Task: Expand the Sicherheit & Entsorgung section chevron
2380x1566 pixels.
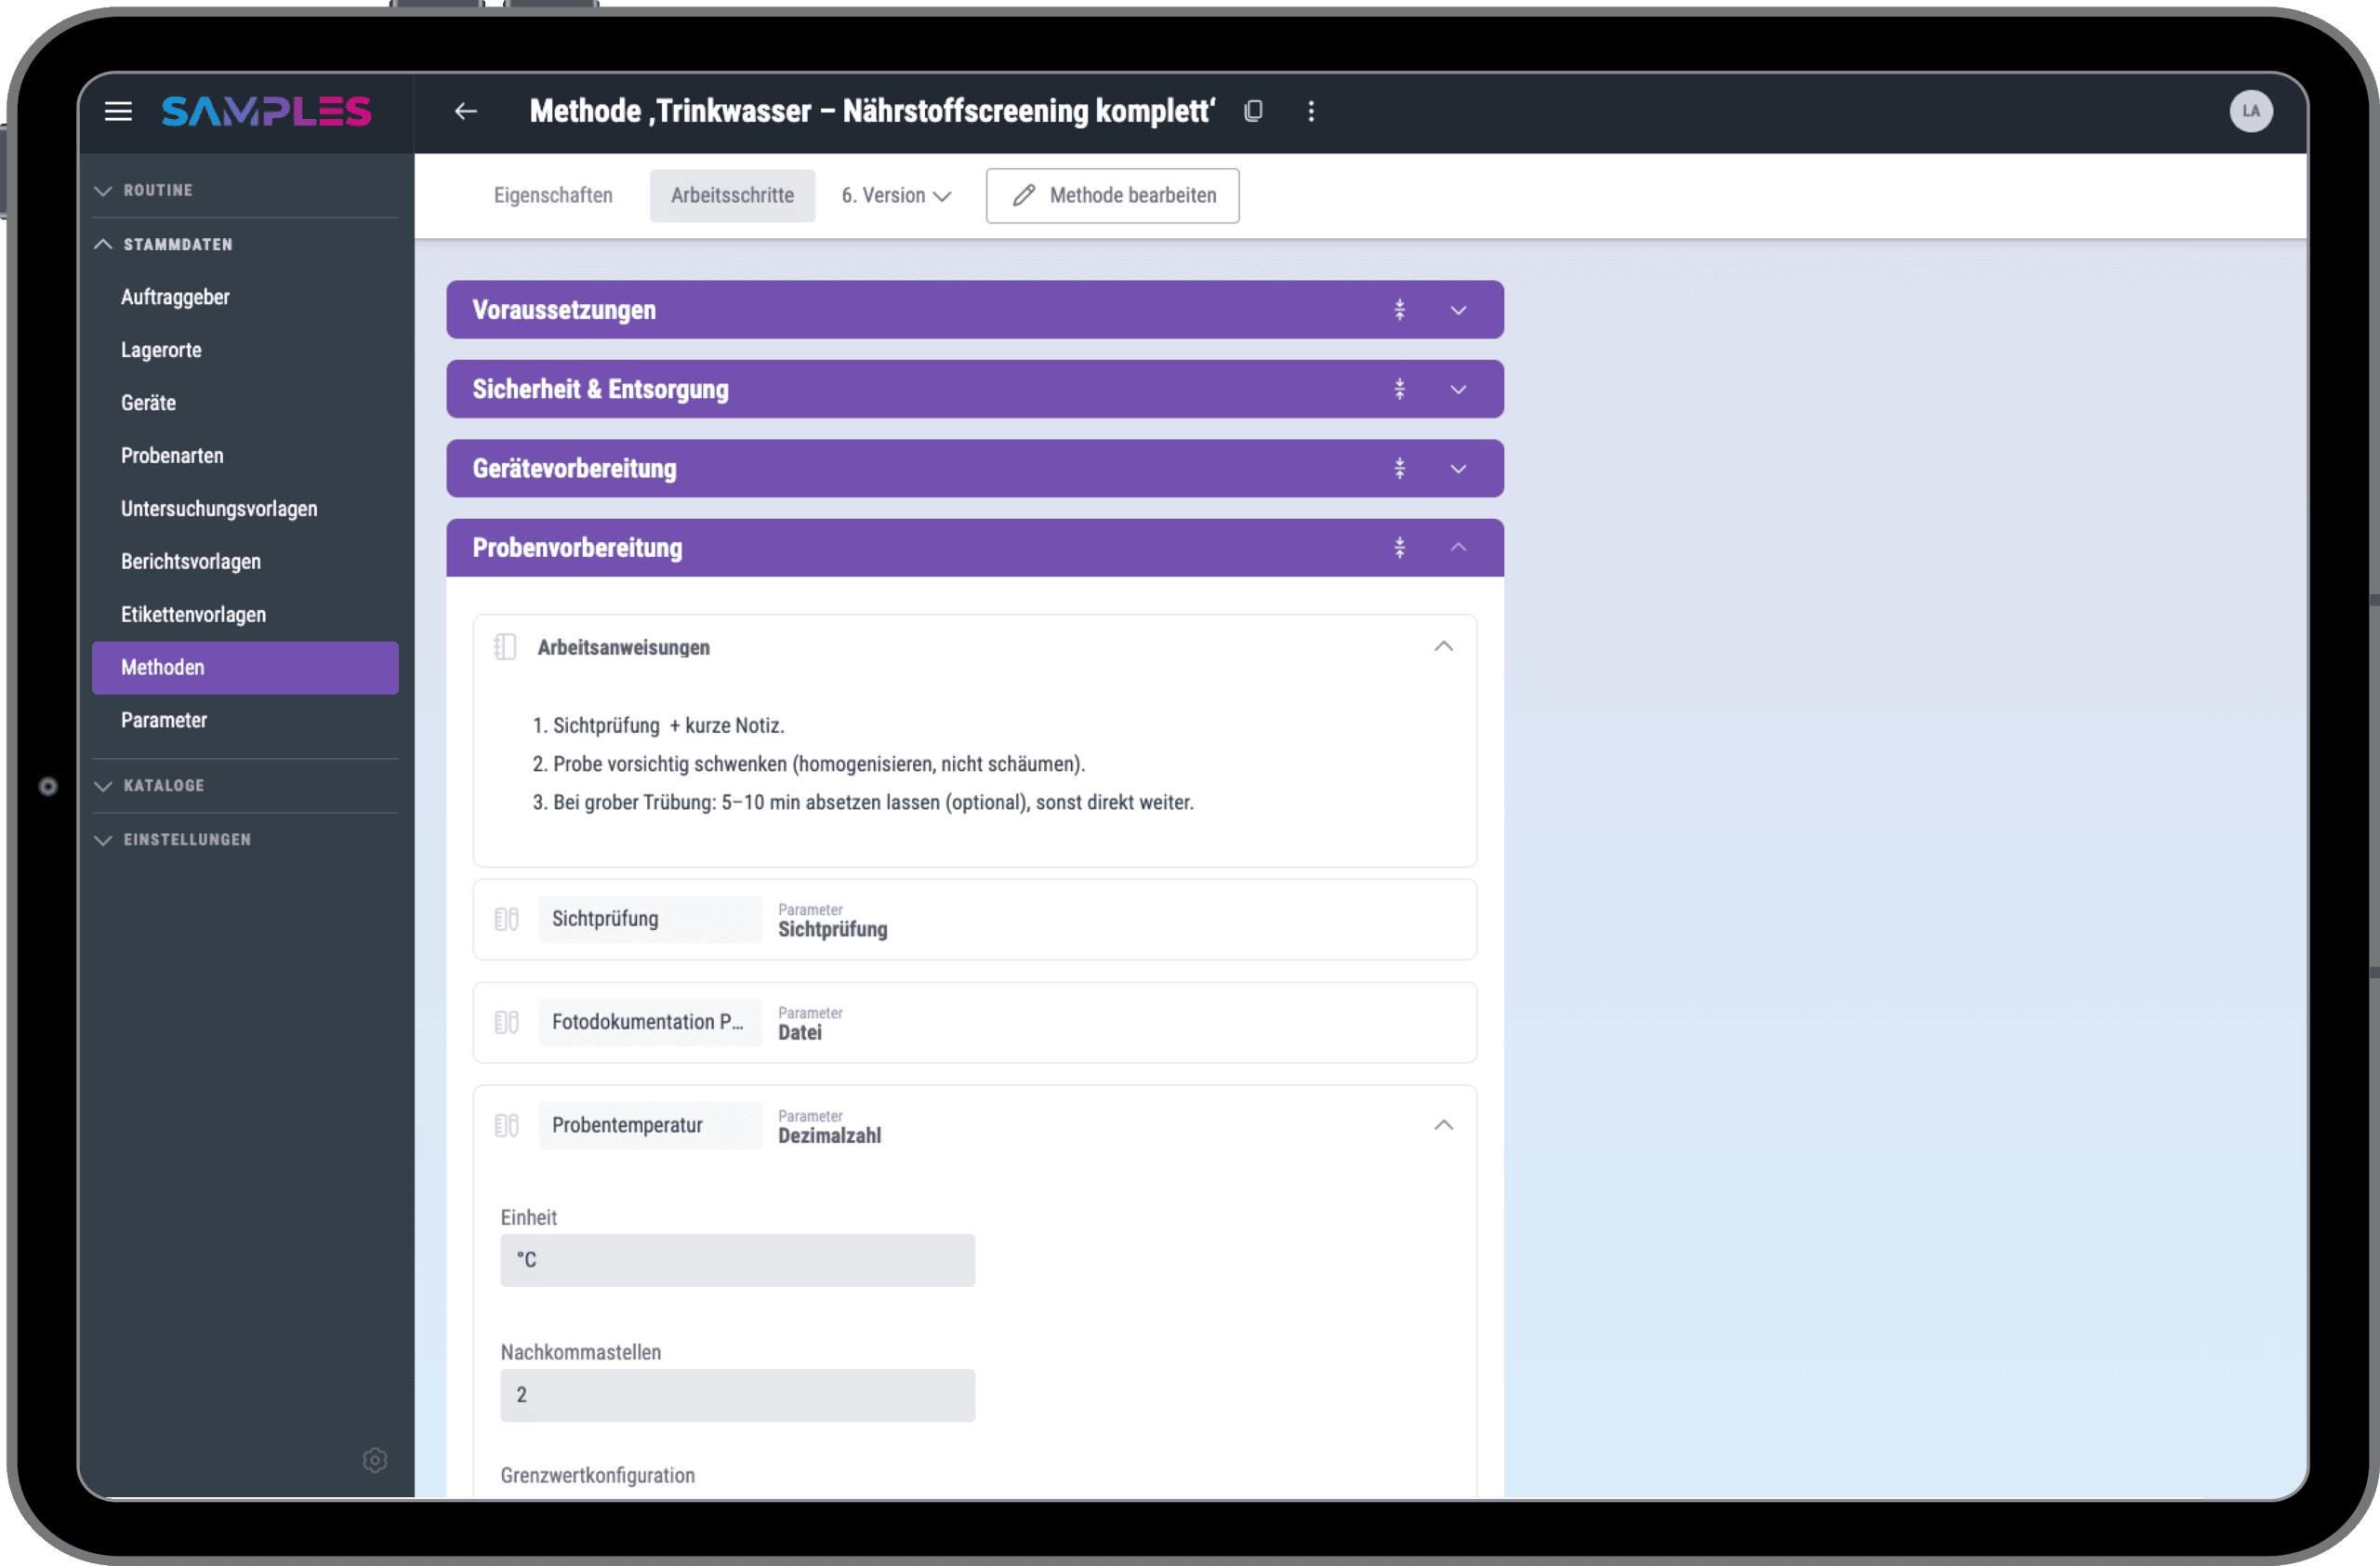Action: [x=1458, y=389]
